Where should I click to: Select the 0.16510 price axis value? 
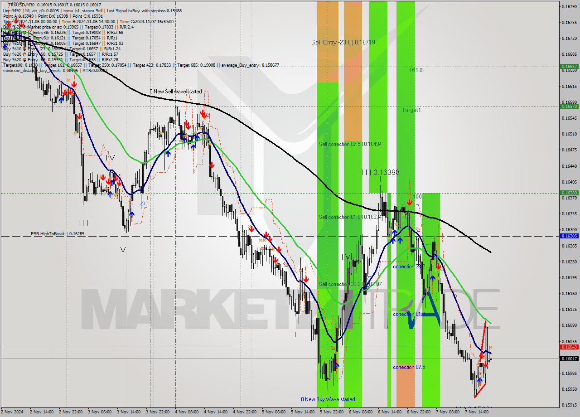570,134
